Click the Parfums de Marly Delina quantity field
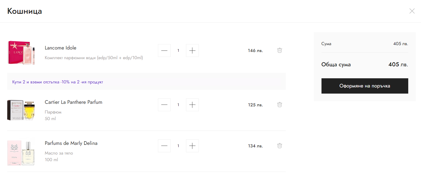The height and width of the screenshot is (178, 421). click(x=178, y=146)
